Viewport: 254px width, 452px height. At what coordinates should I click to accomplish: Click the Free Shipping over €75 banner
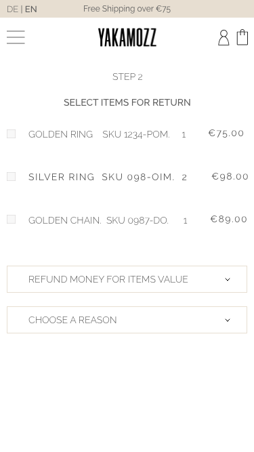127,9
